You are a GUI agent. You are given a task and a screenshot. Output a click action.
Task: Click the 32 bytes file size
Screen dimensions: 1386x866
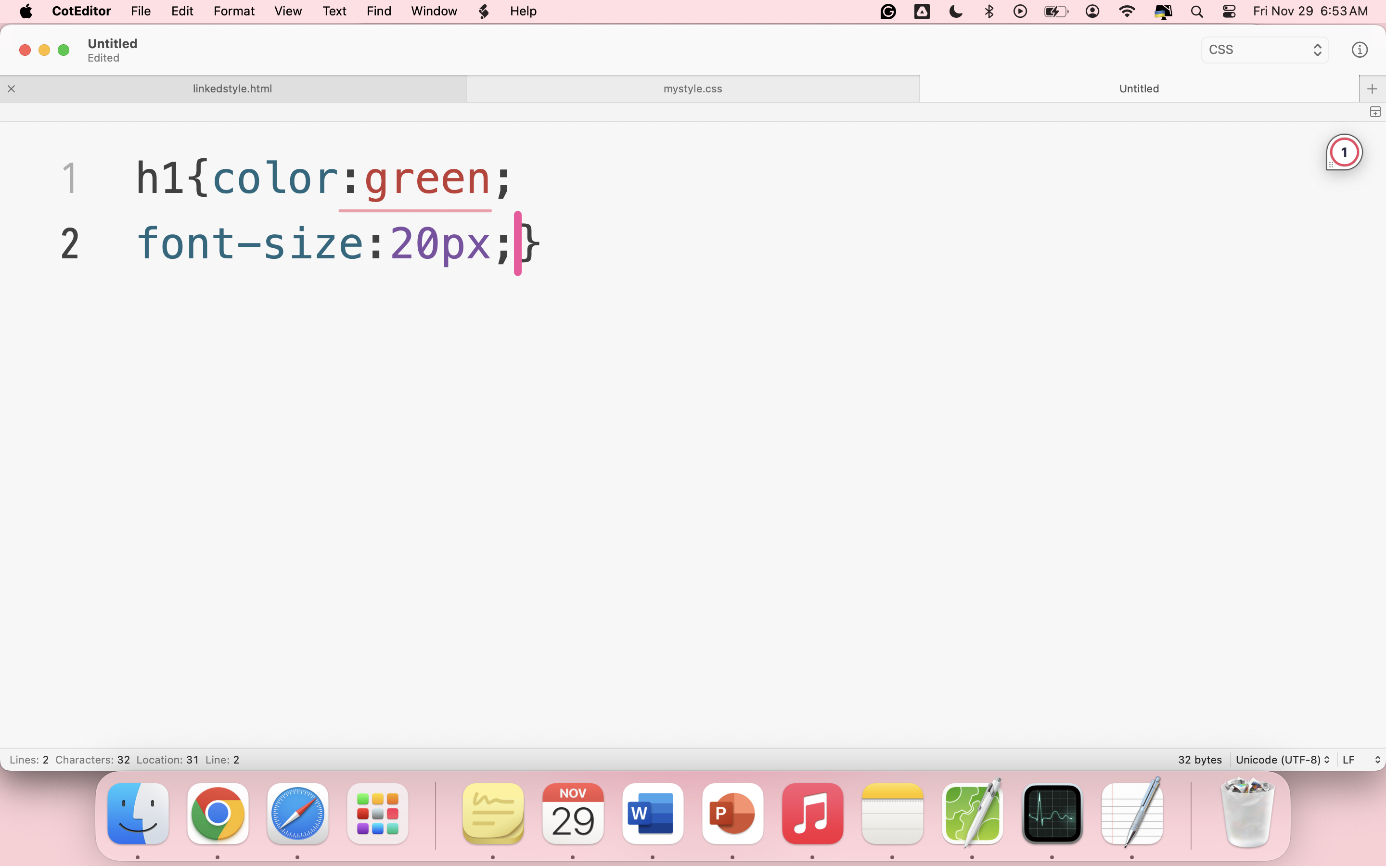[1200, 760]
